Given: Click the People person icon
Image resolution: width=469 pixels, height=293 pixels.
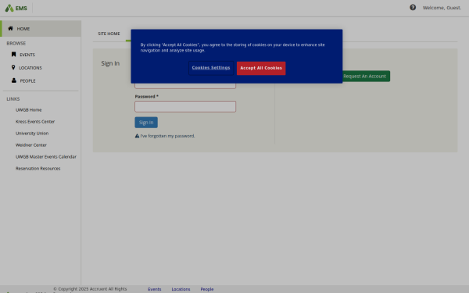Looking at the screenshot, I should tap(14, 80).
